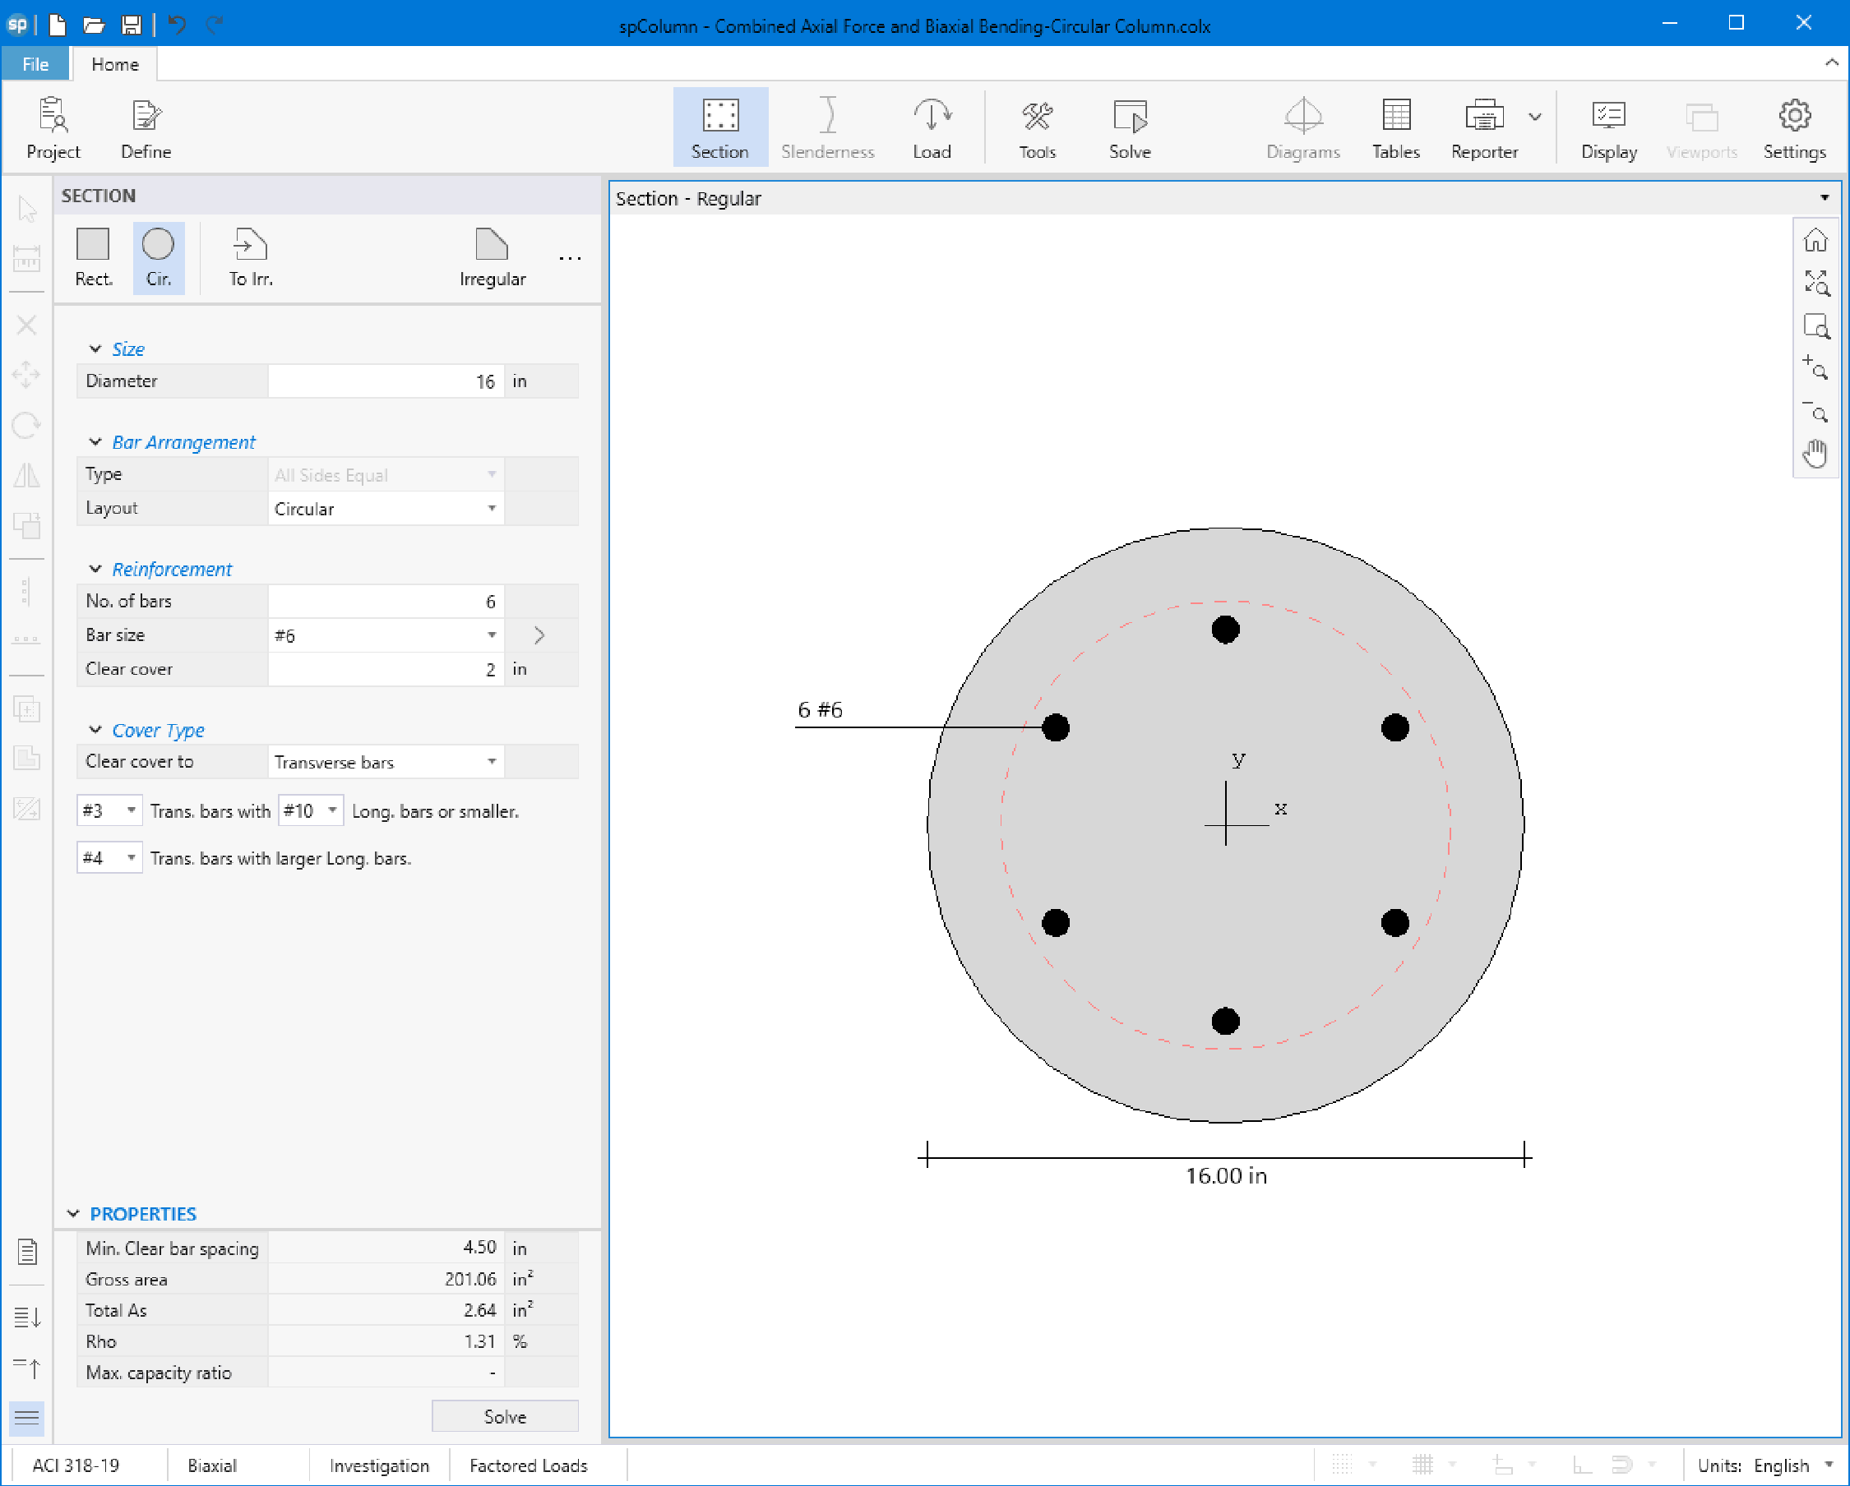
Task: Click the Clear cover input field
Action: tap(386, 669)
